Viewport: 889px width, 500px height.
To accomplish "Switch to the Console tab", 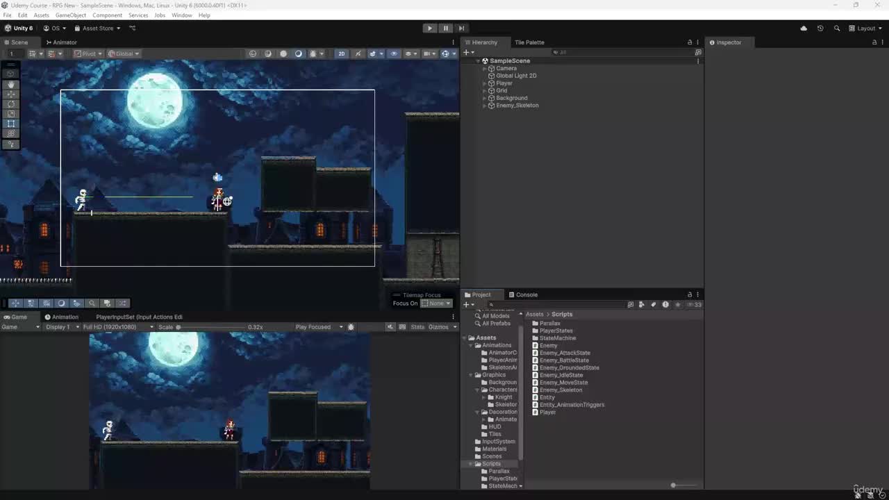I will tap(522, 295).
